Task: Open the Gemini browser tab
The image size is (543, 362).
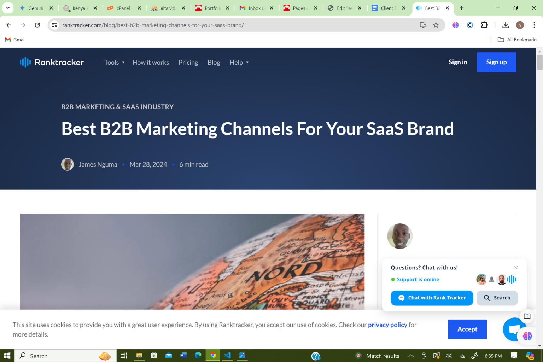Action: pos(31,8)
